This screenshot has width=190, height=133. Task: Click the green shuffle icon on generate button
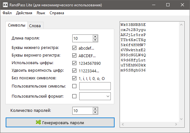[39, 122]
